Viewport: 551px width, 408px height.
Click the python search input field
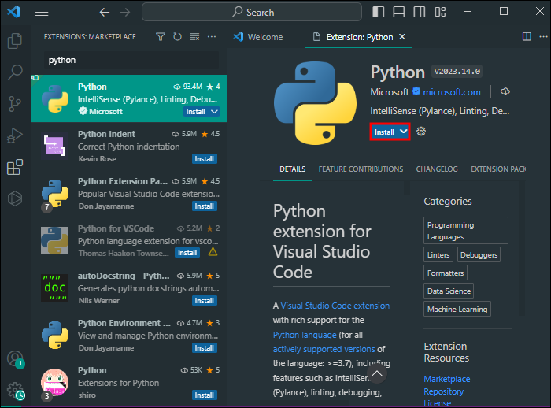click(131, 60)
